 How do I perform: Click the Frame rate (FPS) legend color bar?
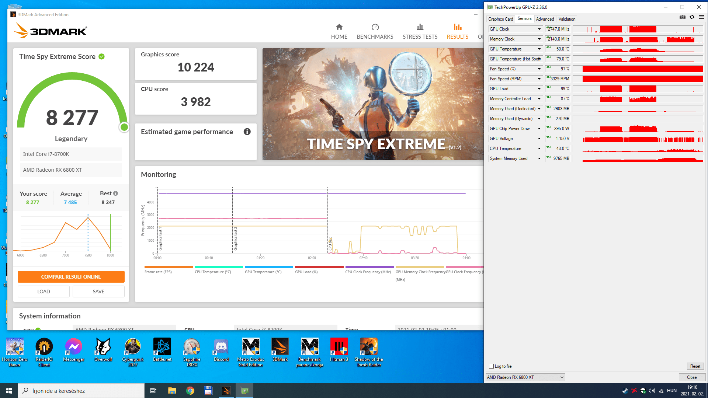[x=169, y=267]
